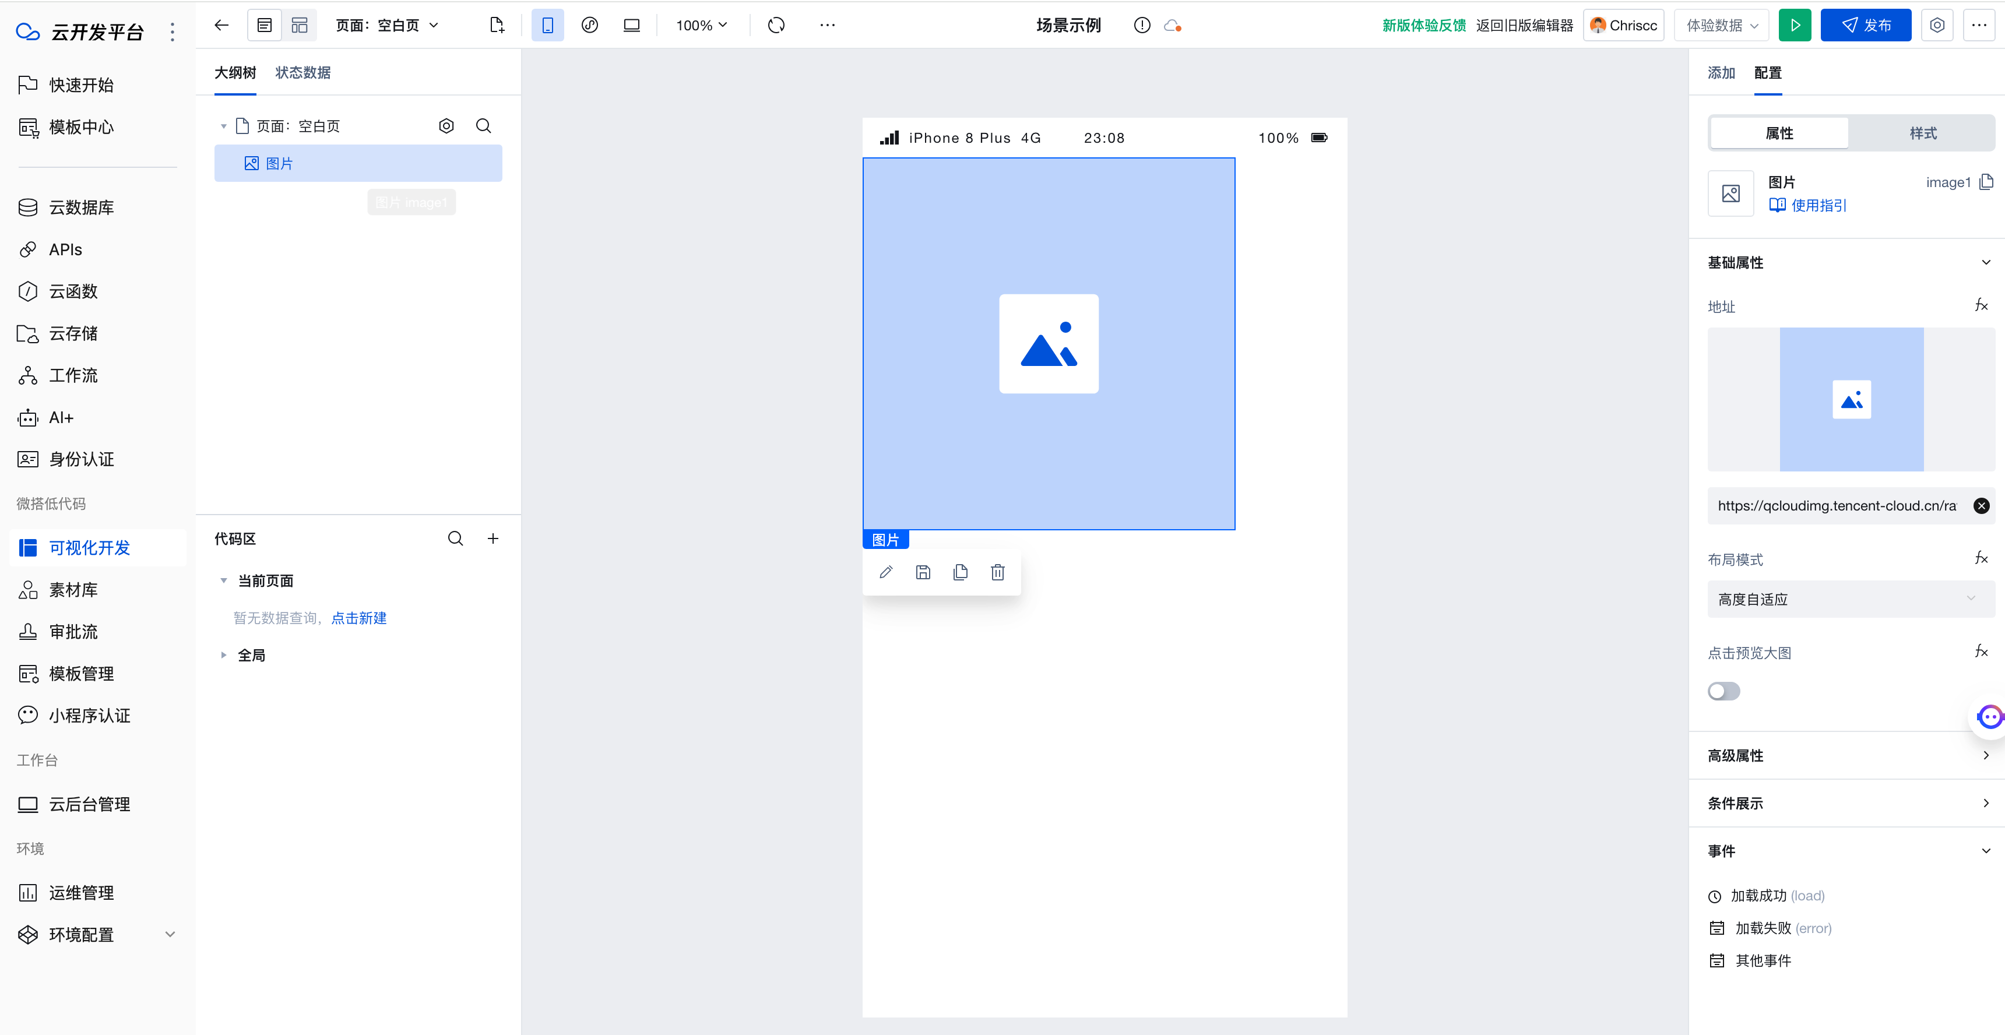Click the 点击新建 link

click(x=359, y=618)
